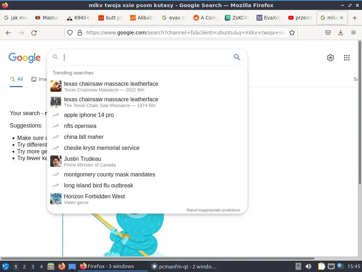Open the 'Firefox - 3 windows' taskbar entry

(113, 266)
